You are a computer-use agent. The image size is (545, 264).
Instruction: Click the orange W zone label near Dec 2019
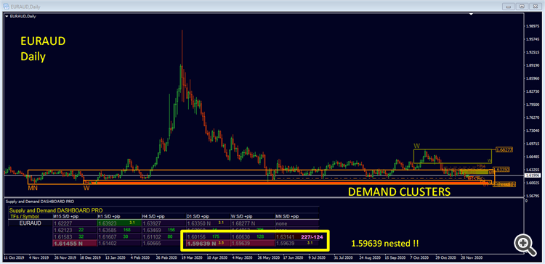[87, 188]
